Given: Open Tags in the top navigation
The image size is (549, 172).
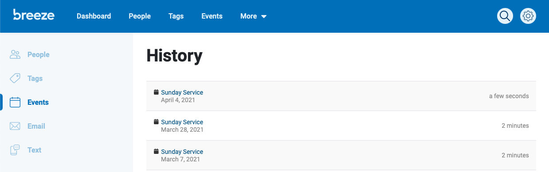Looking at the screenshot, I should pos(176,16).
